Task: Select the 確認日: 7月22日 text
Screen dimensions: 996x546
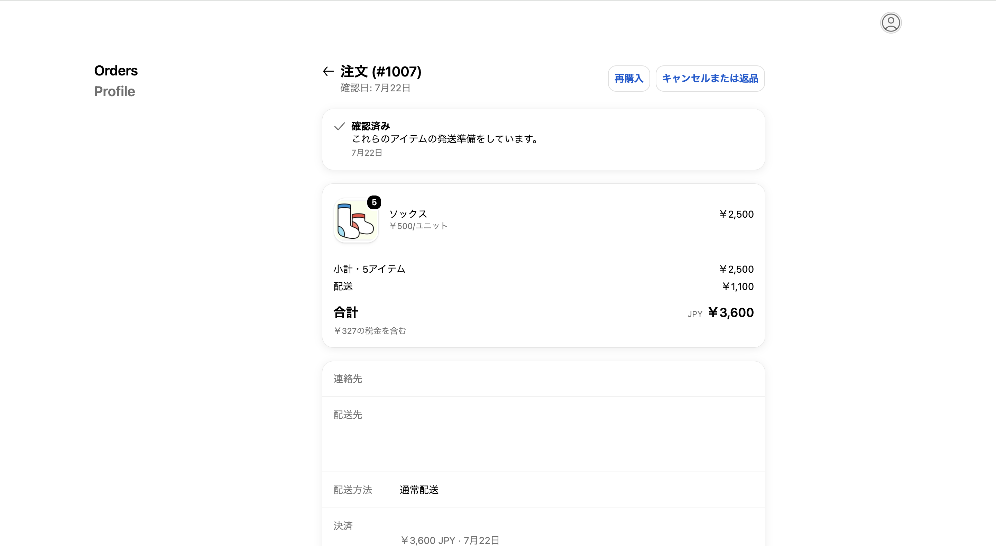Action: coord(375,88)
